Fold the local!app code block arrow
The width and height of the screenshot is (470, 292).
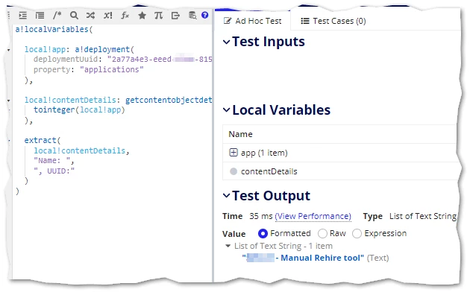click(9, 50)
